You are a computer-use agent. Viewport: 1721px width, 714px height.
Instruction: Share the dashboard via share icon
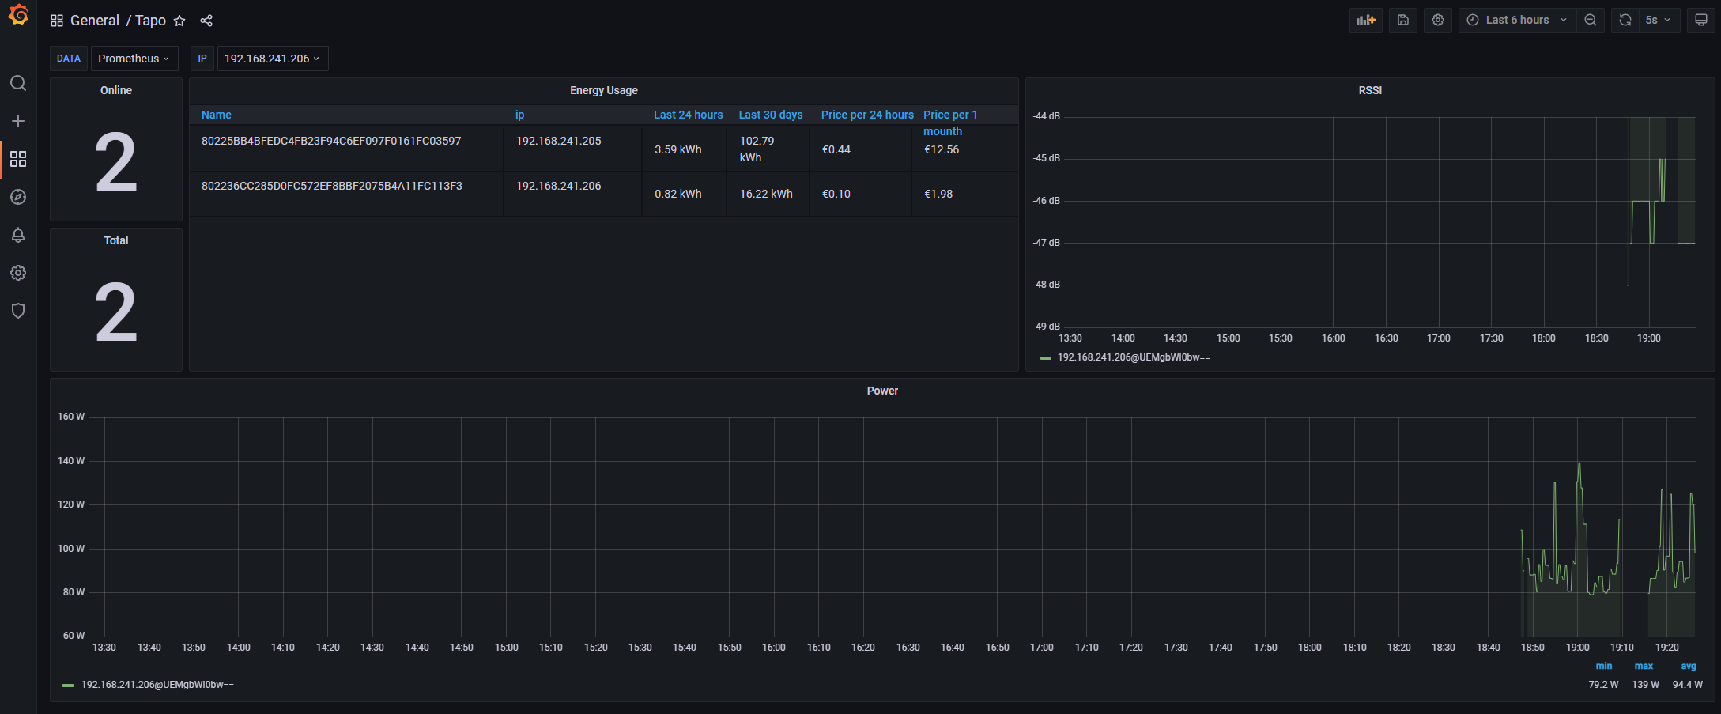coord(206,21)
